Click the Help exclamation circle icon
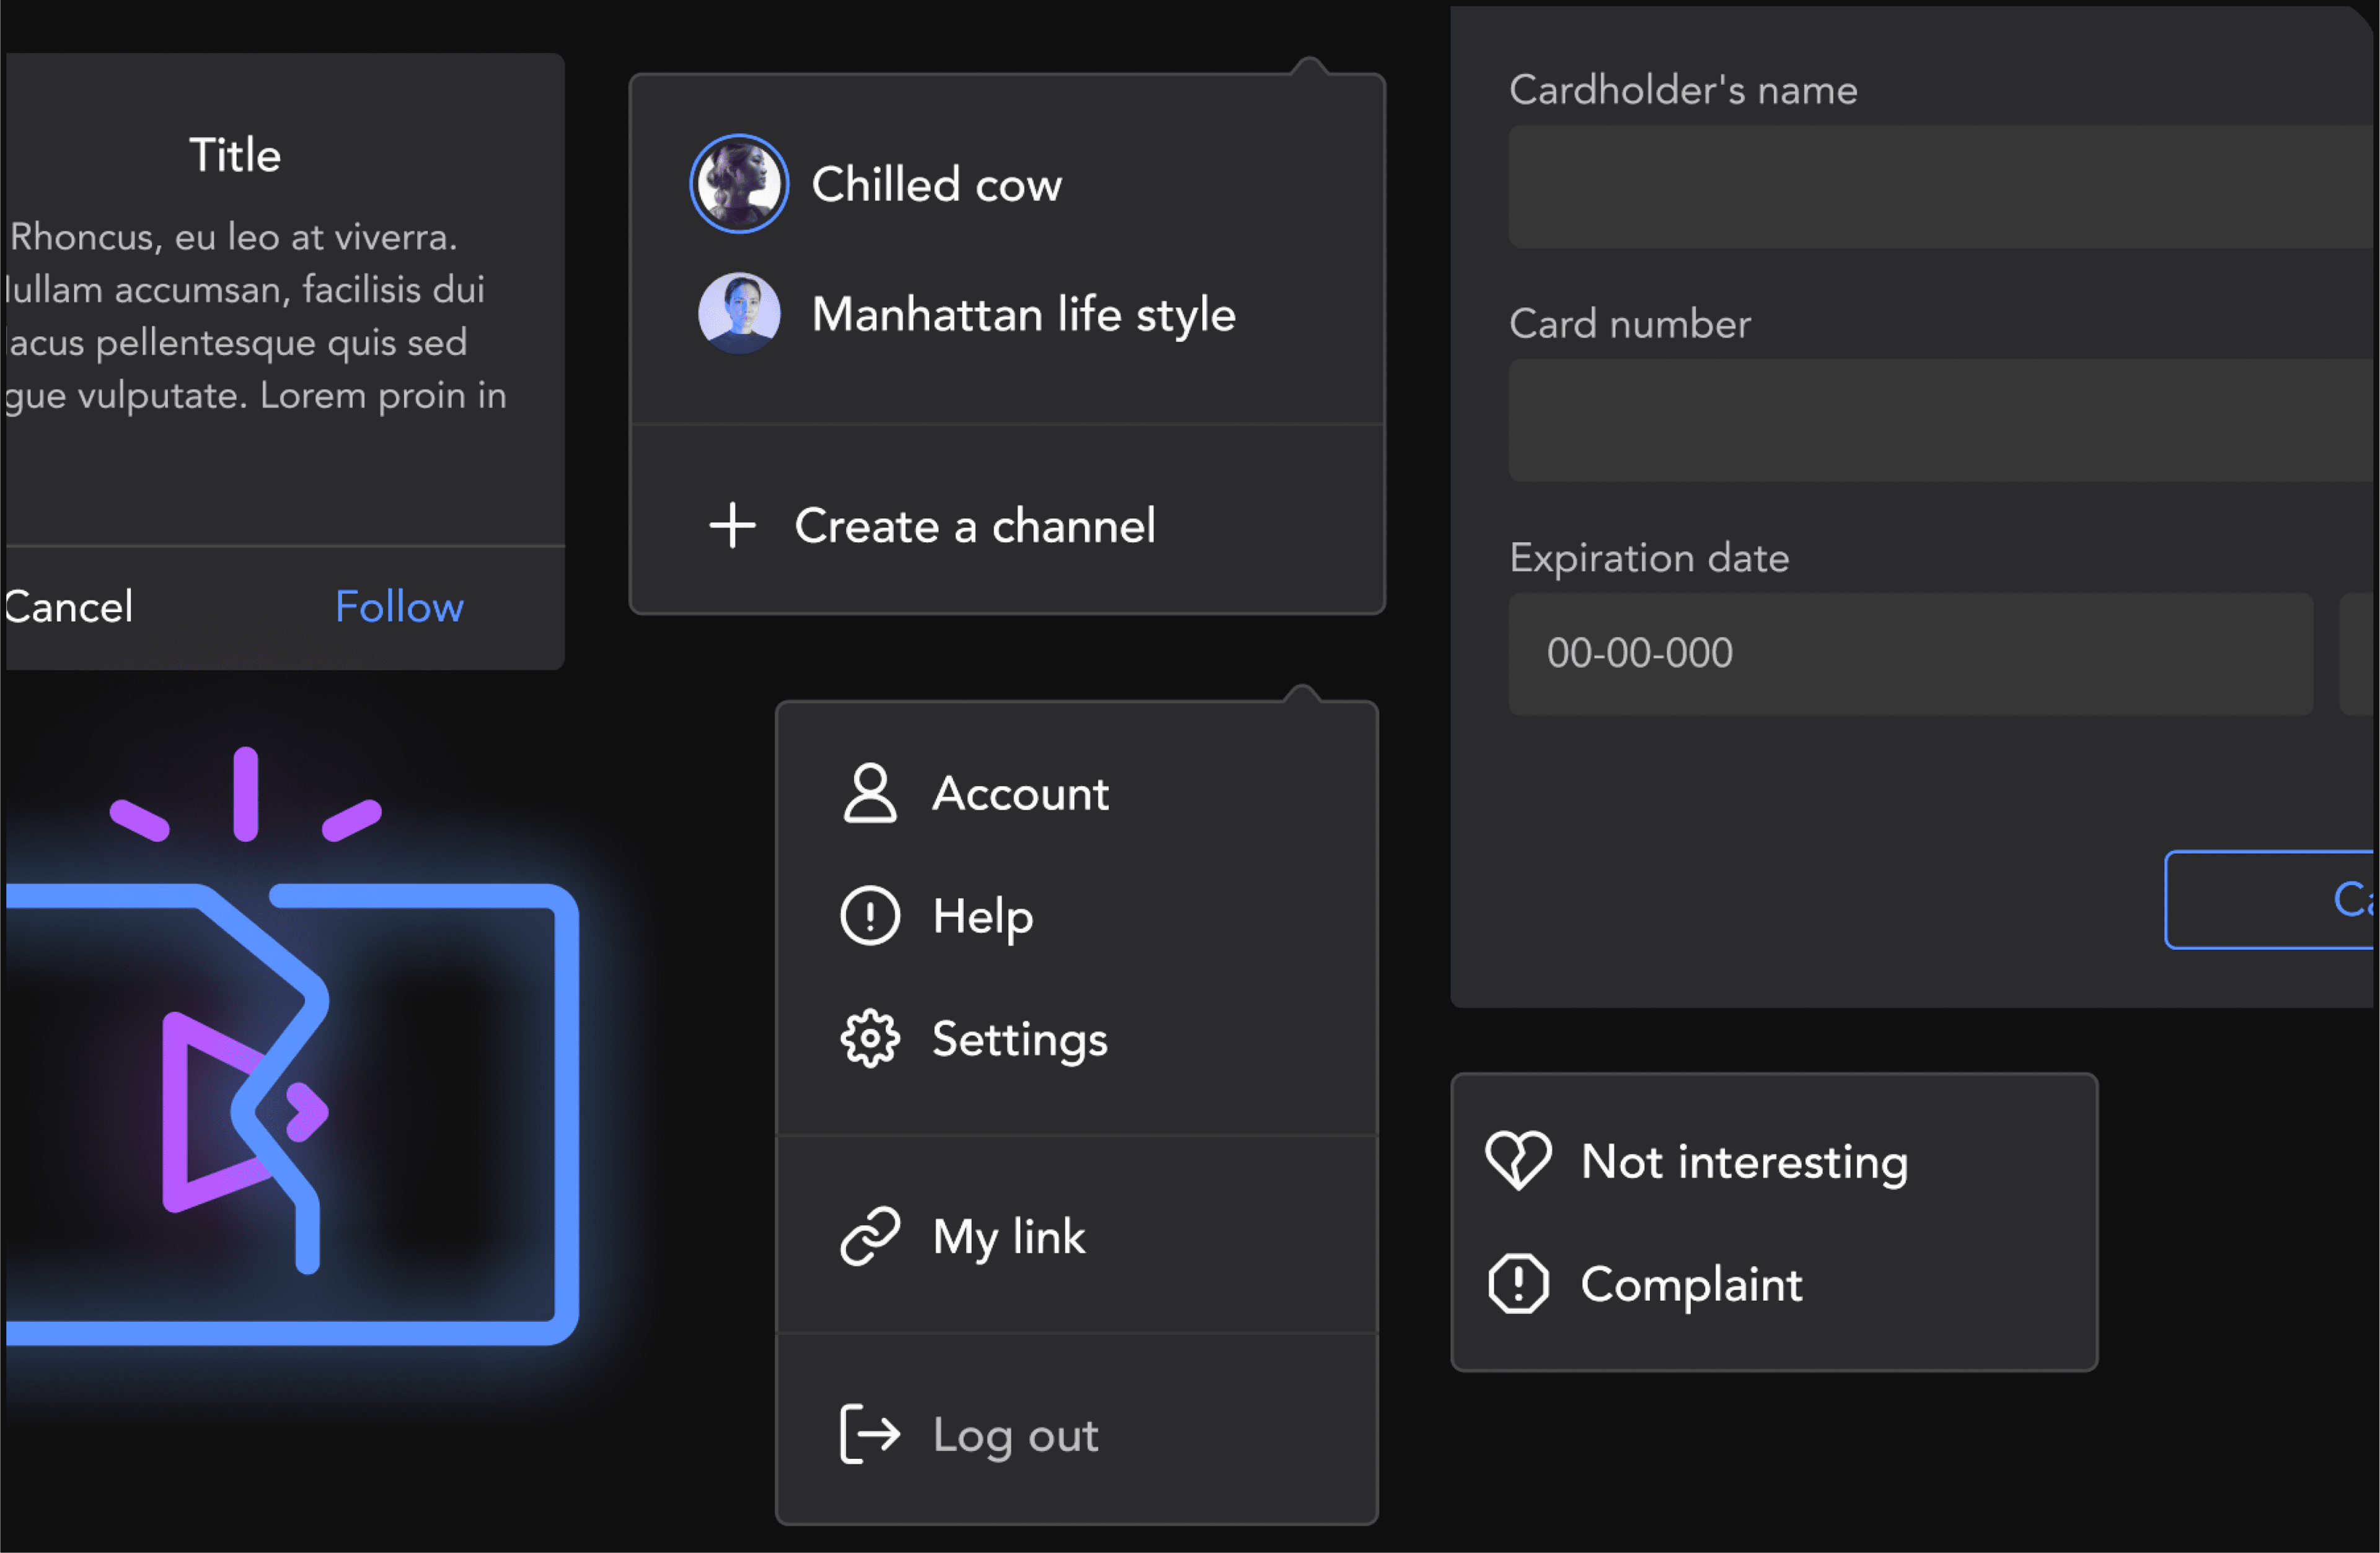2380x1553 pixels. (870, 916)
